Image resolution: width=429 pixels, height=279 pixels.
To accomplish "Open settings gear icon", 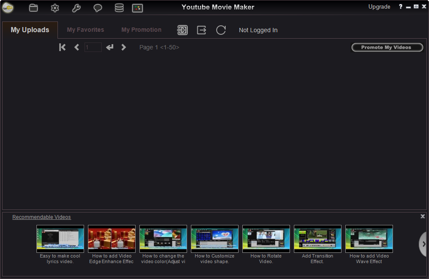I will pos(55,8).
